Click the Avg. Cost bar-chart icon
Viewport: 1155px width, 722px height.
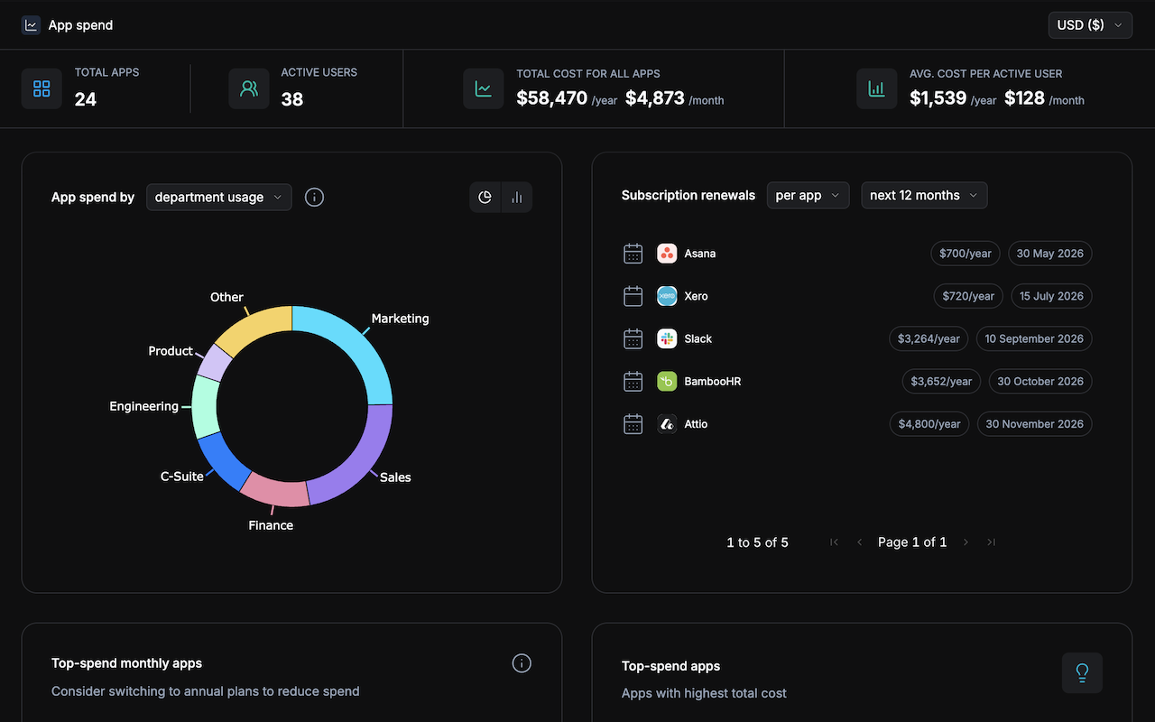pos(876,88)
